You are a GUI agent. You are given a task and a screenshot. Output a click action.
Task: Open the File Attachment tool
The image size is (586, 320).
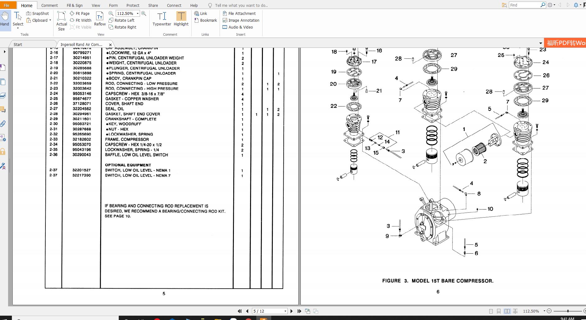239,13
